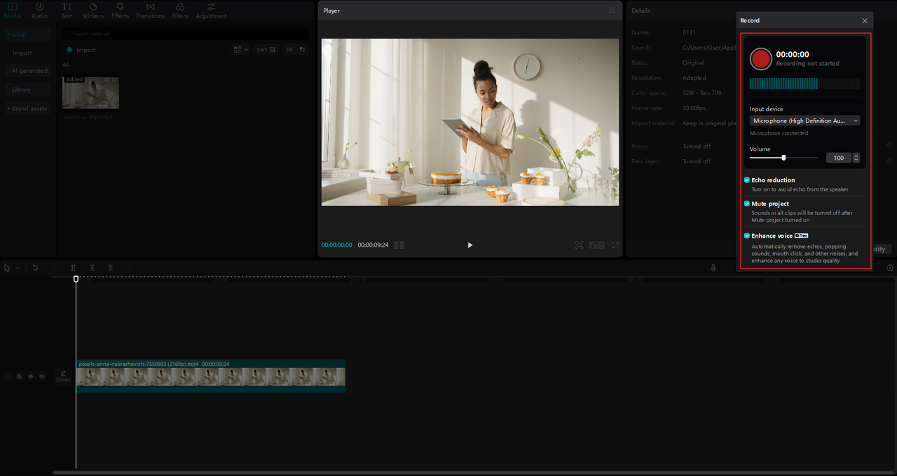Open the Transitions tab
The image size is (897, 476).
point(150,11)
